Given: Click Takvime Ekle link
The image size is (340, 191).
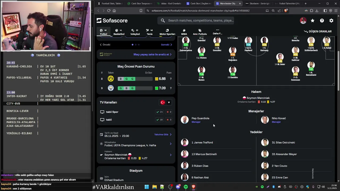Looking at the screenshot, I should (163, 134).
